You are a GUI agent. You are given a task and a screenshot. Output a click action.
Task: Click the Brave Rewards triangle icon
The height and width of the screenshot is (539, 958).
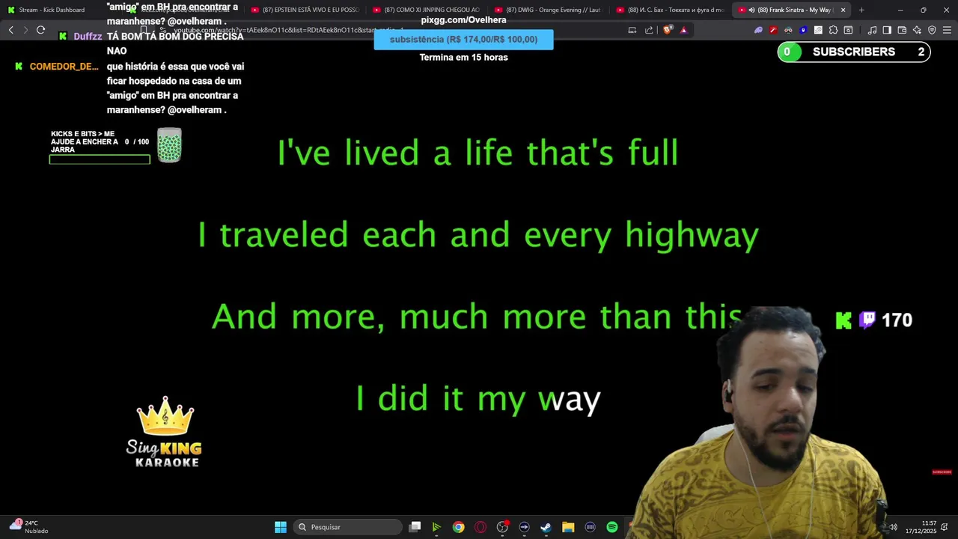click(683, 30)
